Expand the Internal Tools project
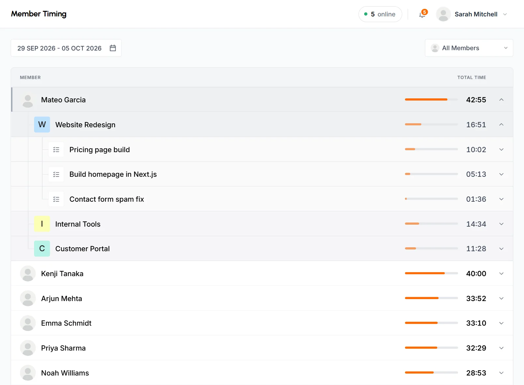 [501, 224]
